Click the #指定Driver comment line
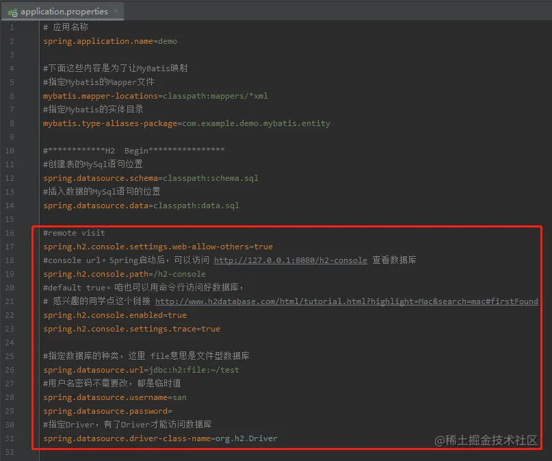The image size is (552, 461). pyautogui.click(x=127, y=425)
